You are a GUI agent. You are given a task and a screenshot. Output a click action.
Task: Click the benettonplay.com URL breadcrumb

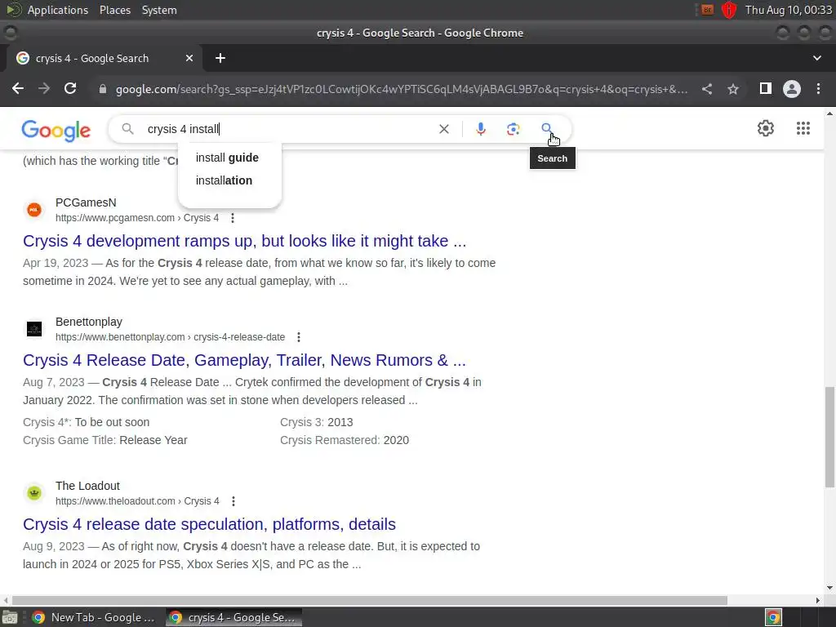pos(170,337)
